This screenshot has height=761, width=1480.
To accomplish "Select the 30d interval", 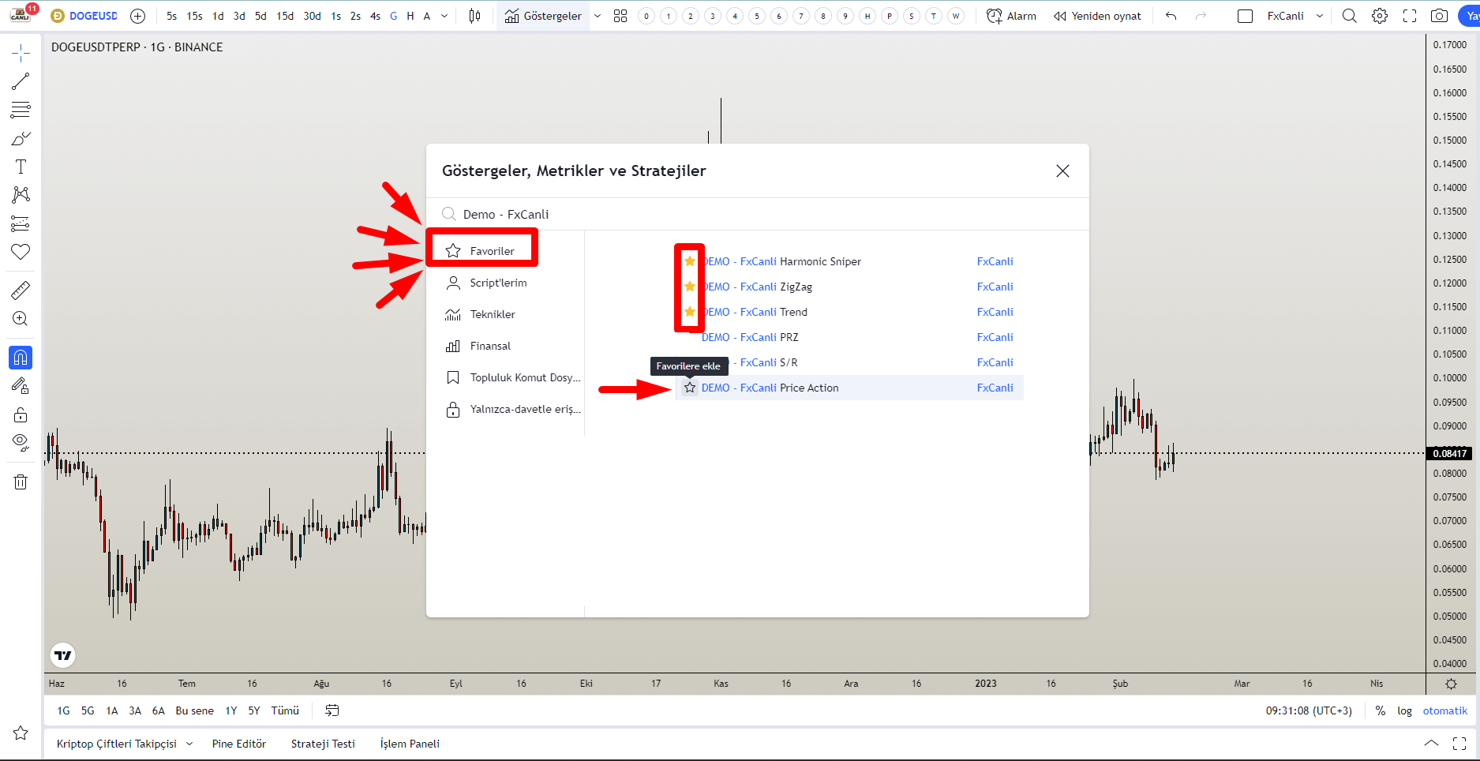I will [312, 16].
